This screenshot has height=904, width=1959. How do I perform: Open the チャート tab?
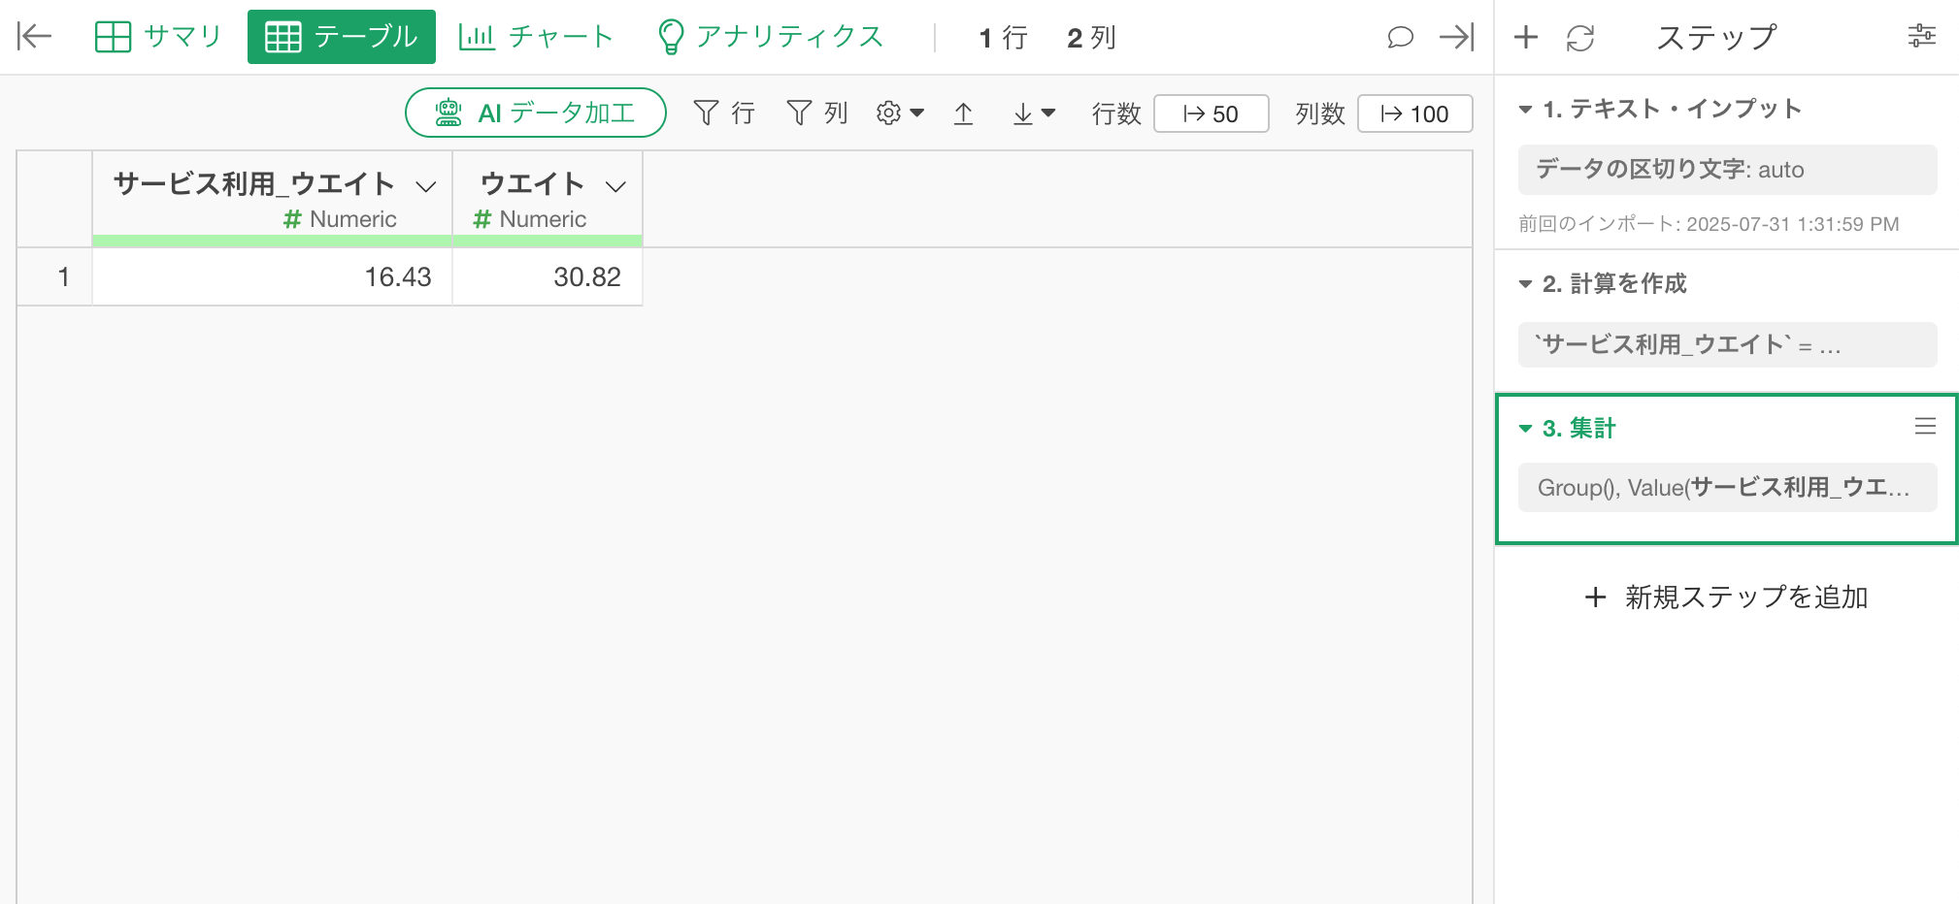(536, 37)
